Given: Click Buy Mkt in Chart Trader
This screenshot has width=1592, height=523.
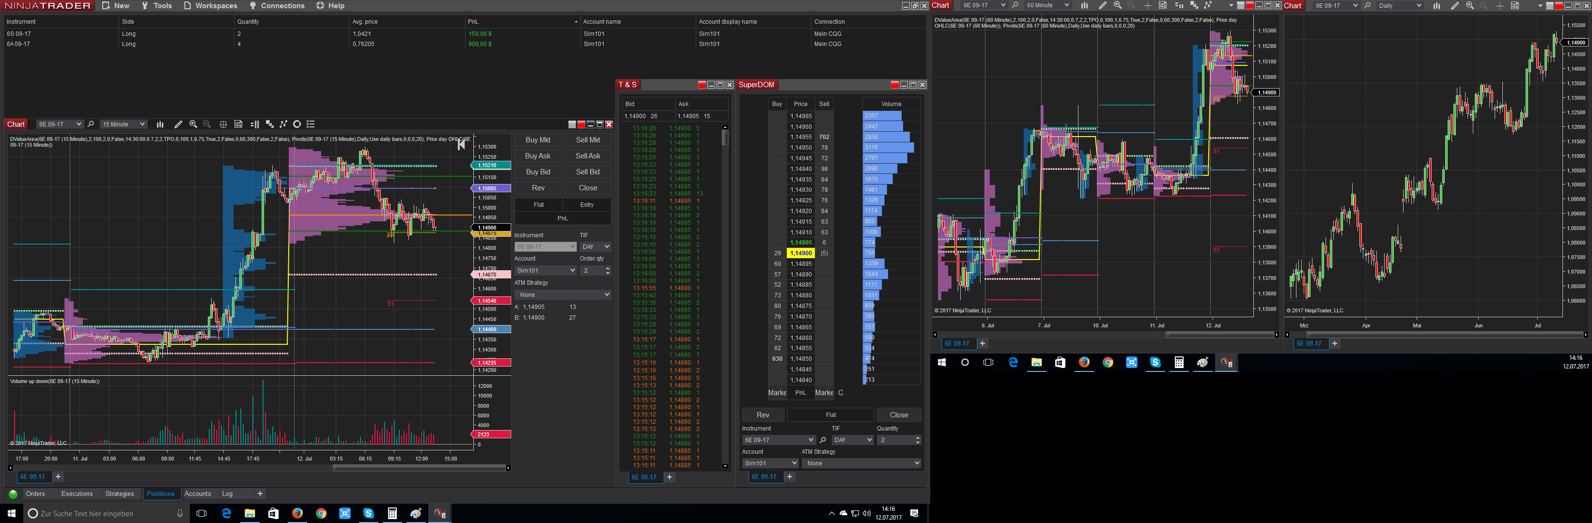Looking at the screenshot, I should 538,140.
